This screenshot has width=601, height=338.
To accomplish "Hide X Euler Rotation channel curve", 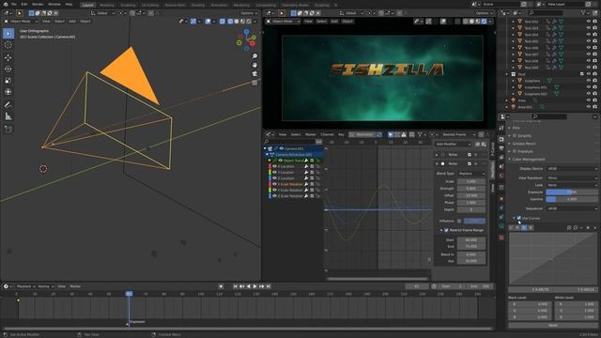I will click(x=274, y=184).
